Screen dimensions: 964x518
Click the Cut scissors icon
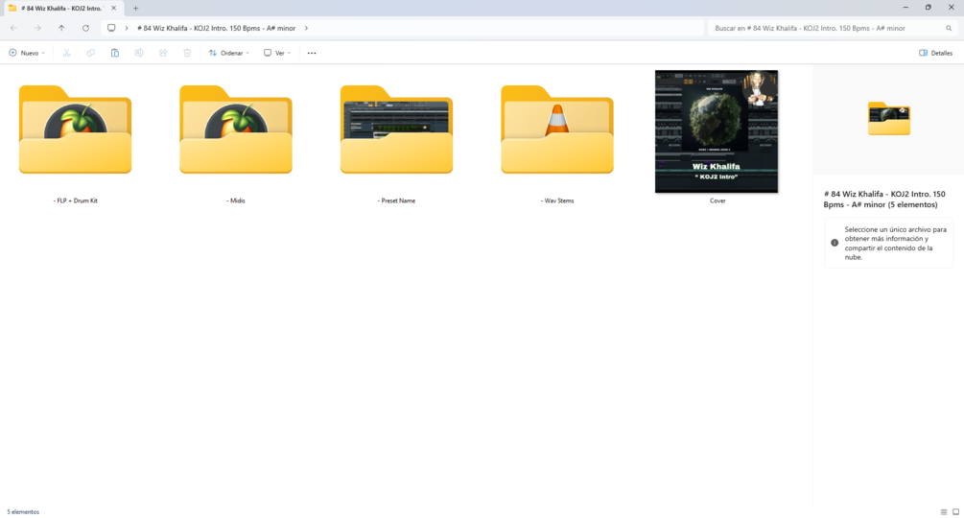[66, 53]
